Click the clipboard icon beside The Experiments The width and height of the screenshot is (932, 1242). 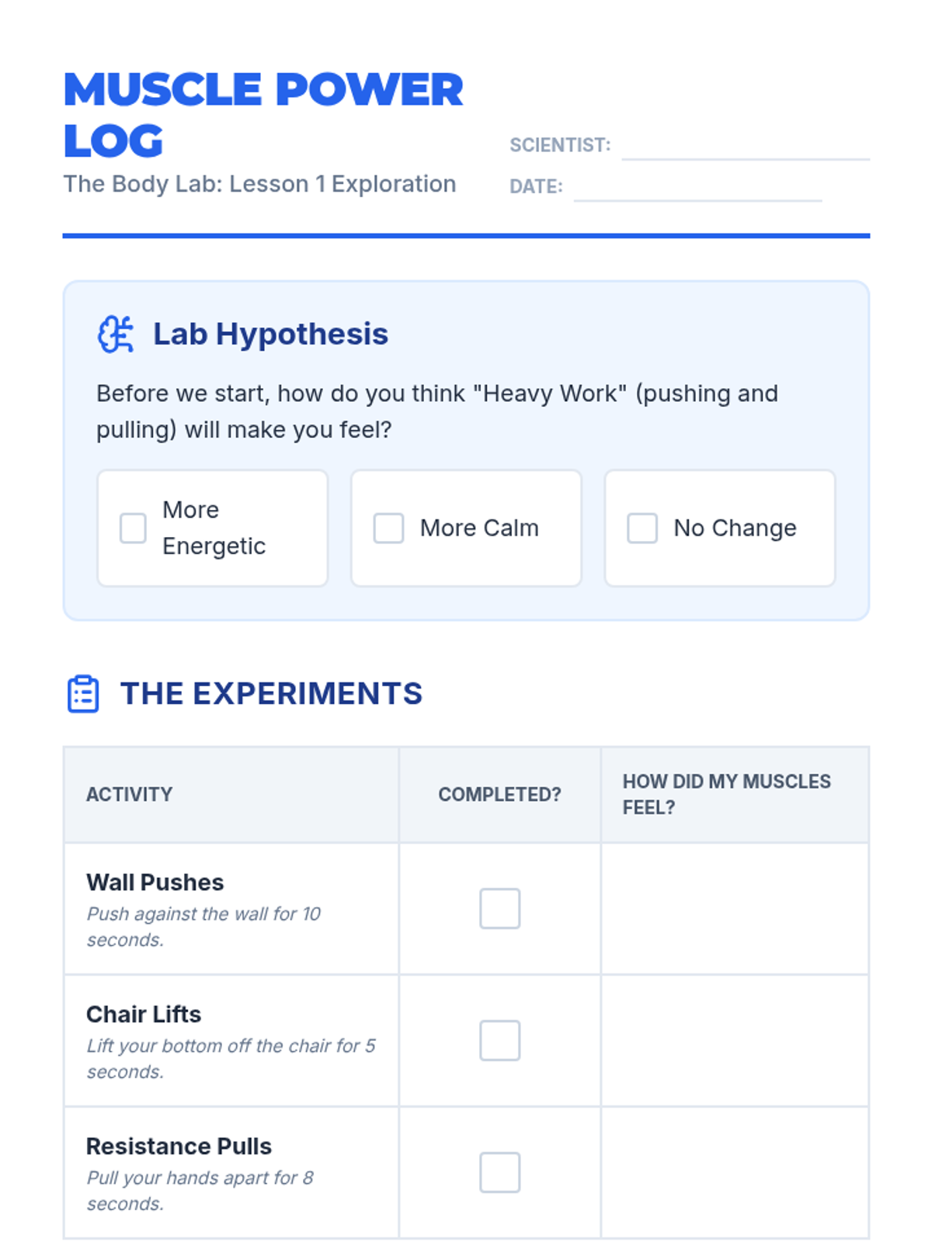tap(83, 693)
